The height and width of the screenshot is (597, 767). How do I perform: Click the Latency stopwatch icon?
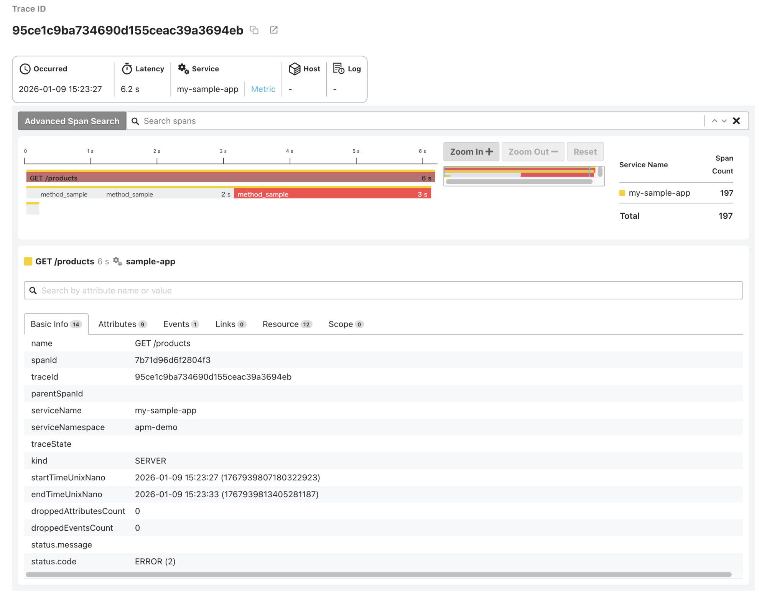click(127, 69)
